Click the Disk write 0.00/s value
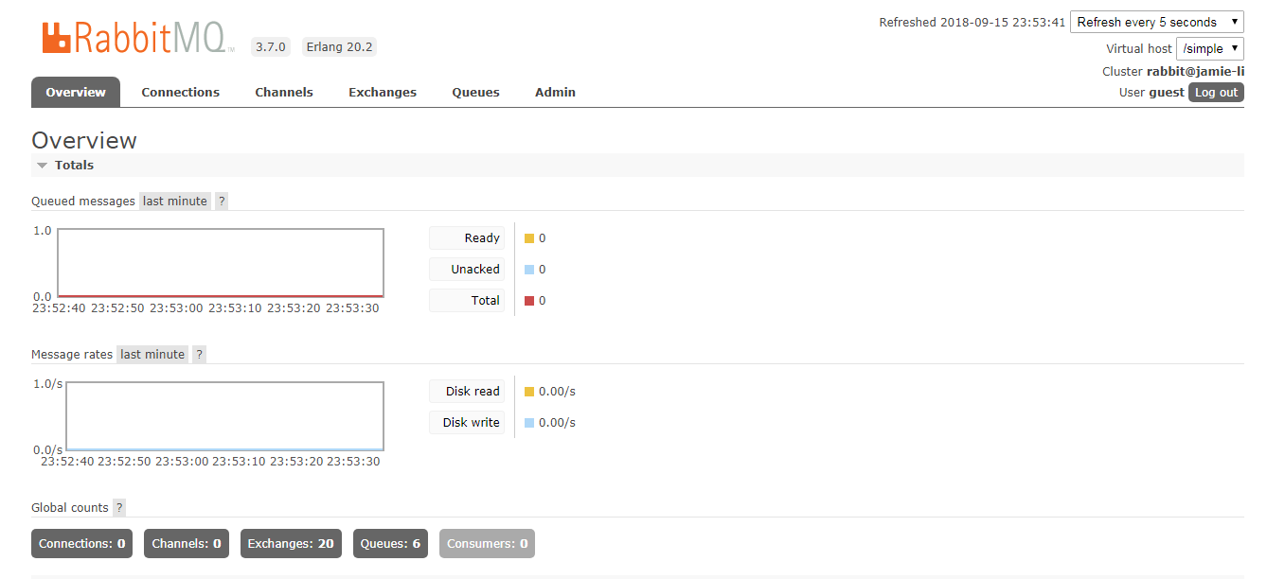 (557, 422)
